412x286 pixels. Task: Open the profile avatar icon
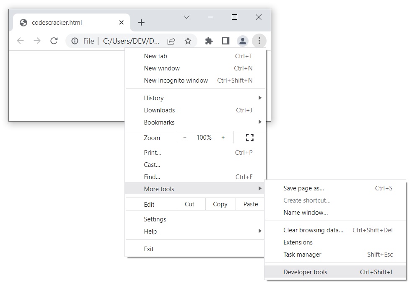(x=242, y=41)
